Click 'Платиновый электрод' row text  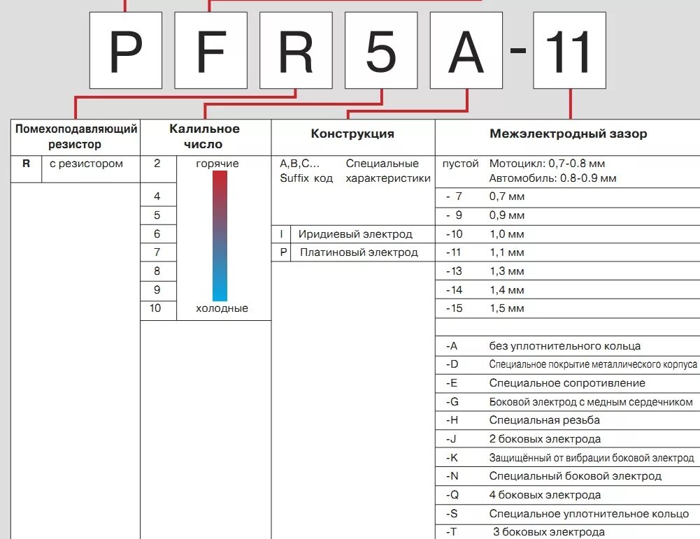pyautogui.click(x=359, y=252)
